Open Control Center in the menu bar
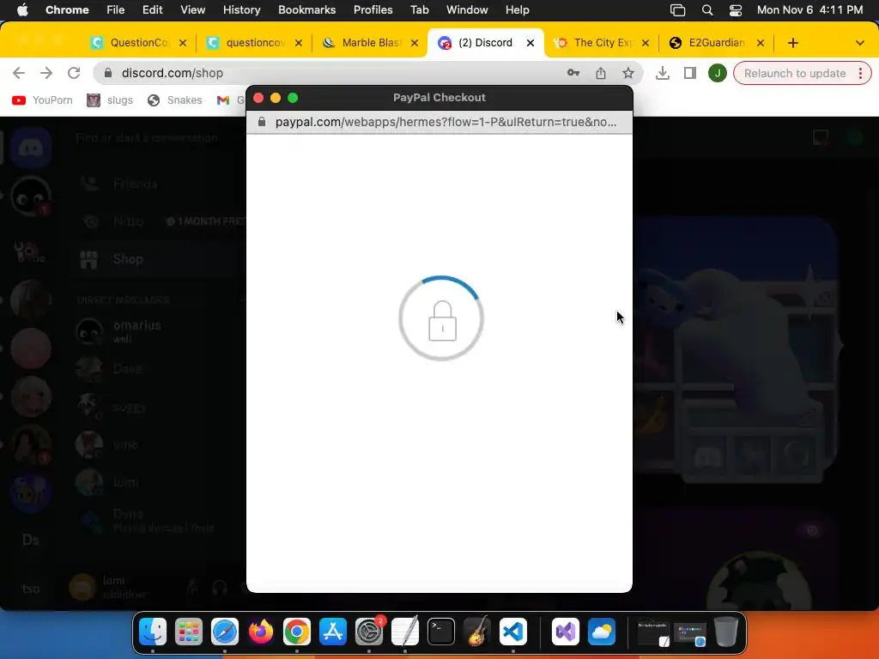879x659 pixels. 736,10
